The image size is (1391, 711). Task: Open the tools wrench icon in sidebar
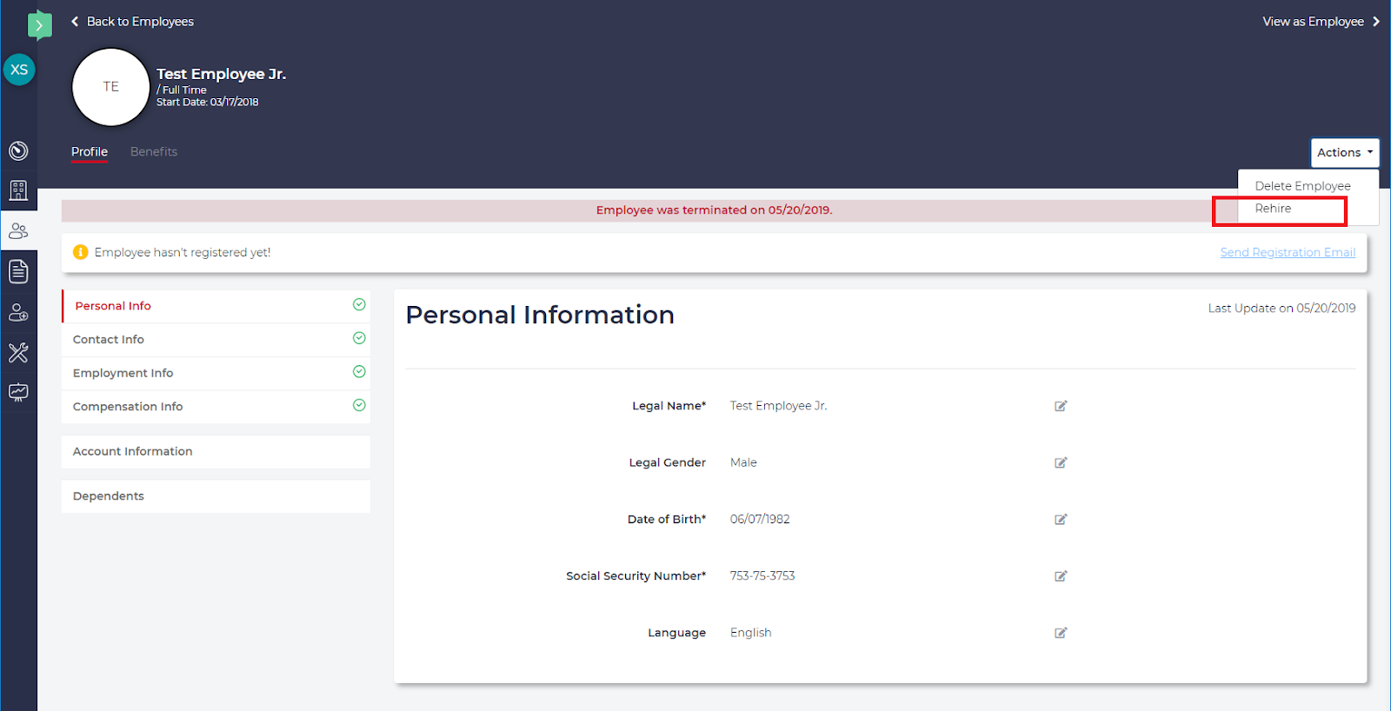click(18, 352)
